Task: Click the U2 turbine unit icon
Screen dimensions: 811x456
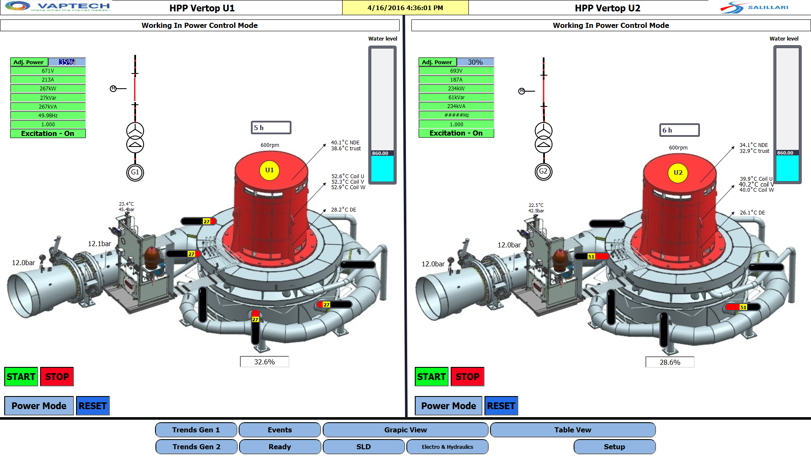Action: [678, 172]
